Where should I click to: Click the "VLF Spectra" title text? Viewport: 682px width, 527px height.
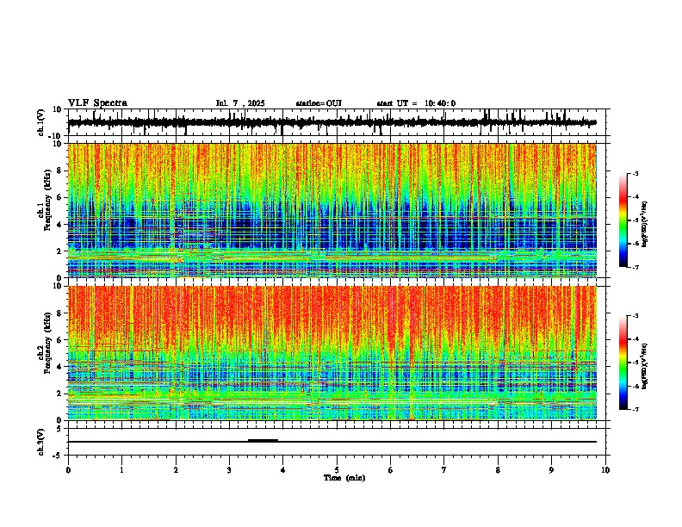[x=97, y=102]
